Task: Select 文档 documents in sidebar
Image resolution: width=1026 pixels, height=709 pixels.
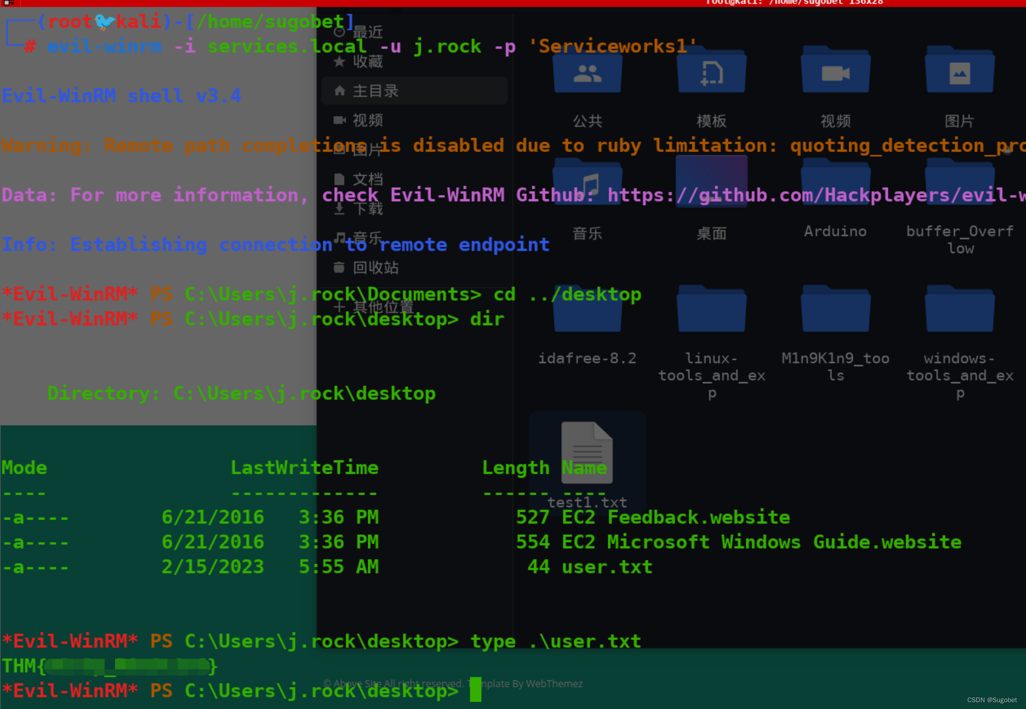Action: click(415, 179)
